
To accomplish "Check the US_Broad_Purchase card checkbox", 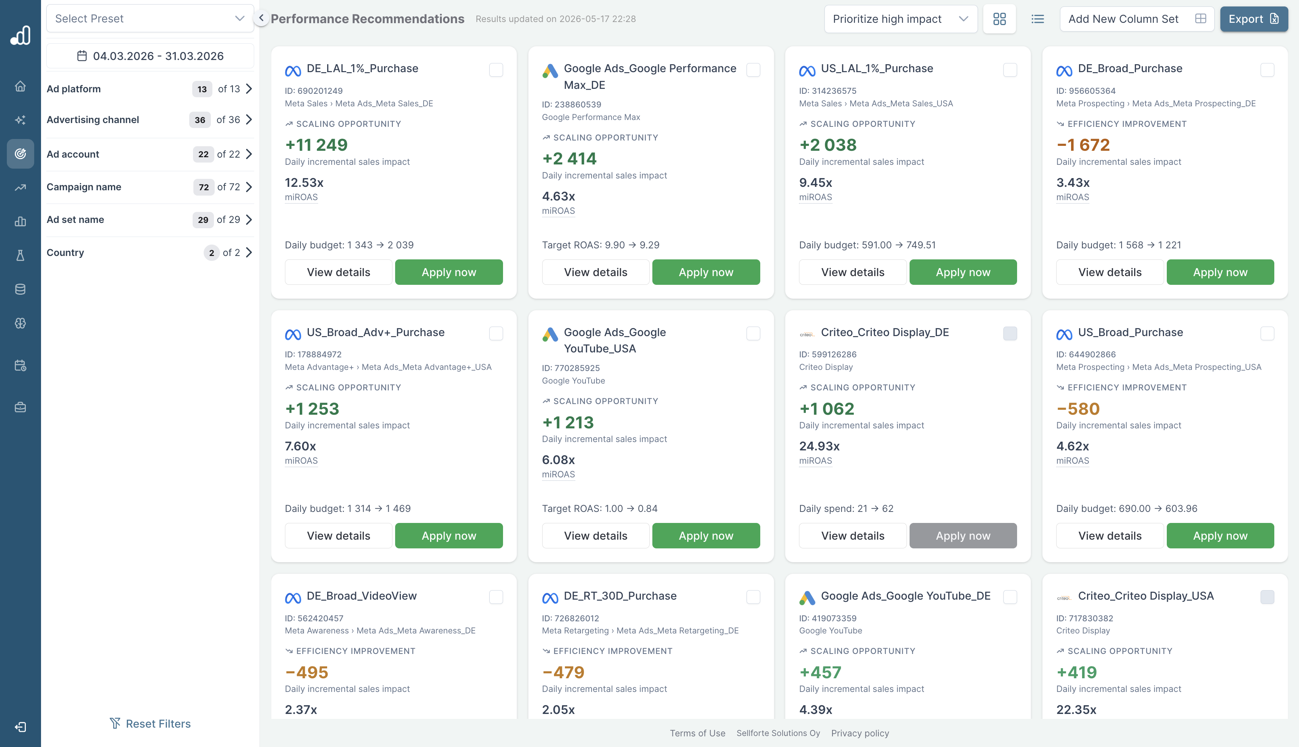I will click(x=1267, y=333).
